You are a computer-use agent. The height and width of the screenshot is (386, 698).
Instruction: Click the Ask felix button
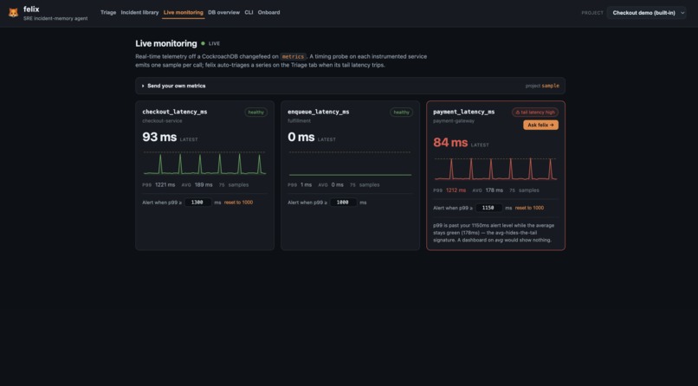[x=540, y=125]
